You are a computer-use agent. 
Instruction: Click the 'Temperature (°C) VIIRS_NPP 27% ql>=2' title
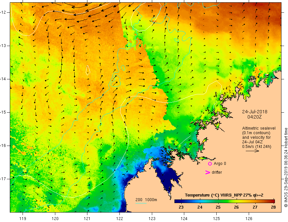(224, 195)
